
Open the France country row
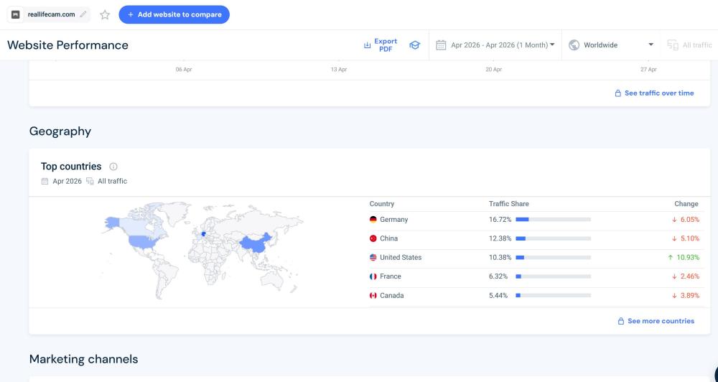[x=536, y=276]
